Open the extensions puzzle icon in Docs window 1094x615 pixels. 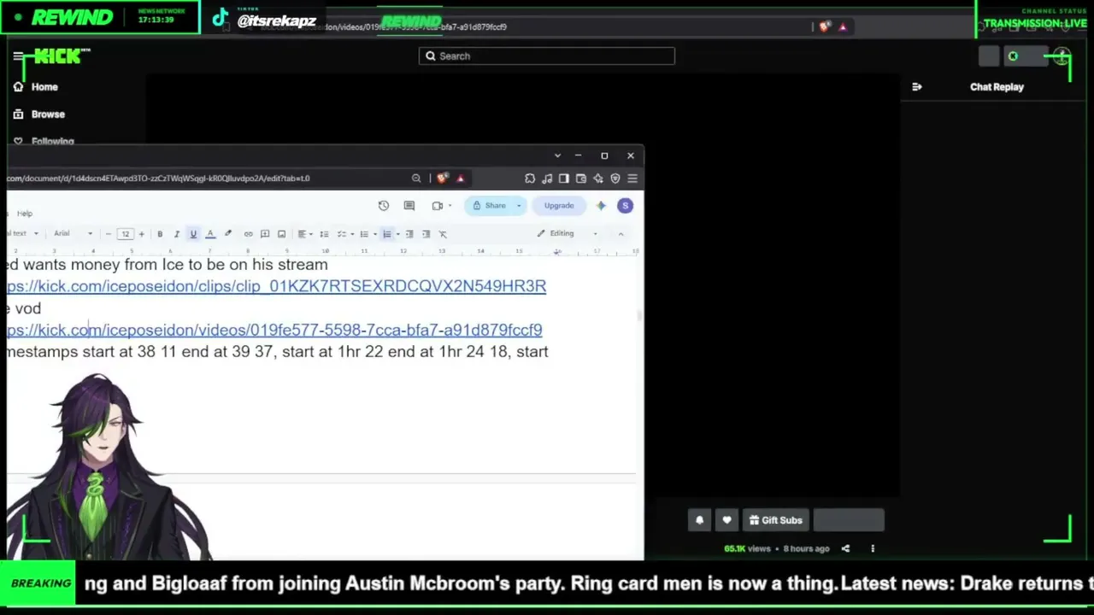pos(530,179)
